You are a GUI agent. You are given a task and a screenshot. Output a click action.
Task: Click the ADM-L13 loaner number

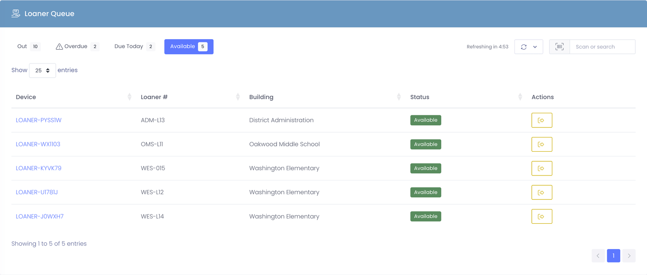pyautogui.click(x=153, y=120)
